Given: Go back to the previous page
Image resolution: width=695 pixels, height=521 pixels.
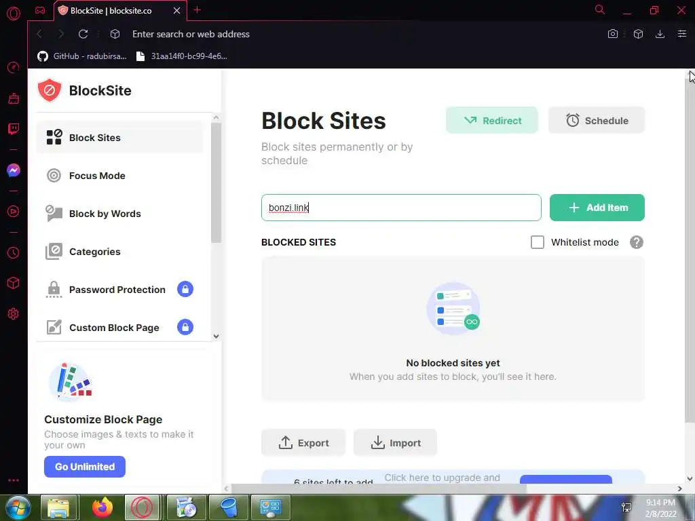Looking at the screenshot, I should (x=39, y=34).
